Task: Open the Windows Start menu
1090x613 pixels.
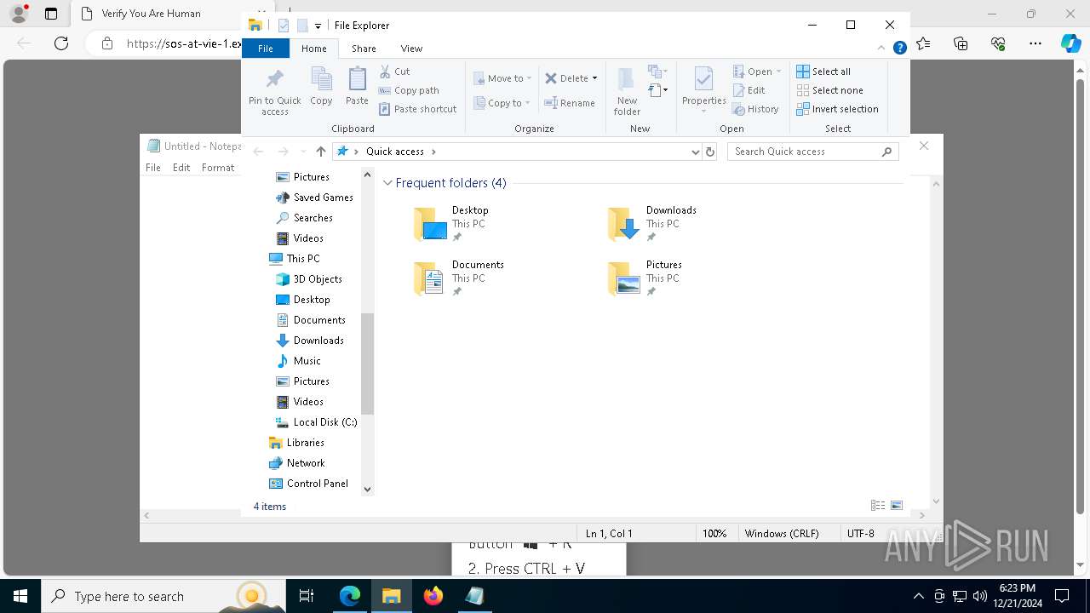Action: [x=20, y=596]
